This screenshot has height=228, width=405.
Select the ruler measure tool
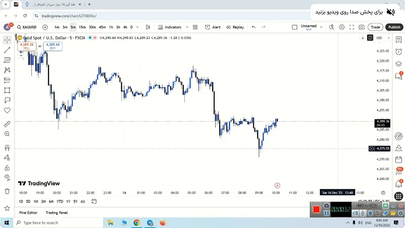click(x=7, y=124)
